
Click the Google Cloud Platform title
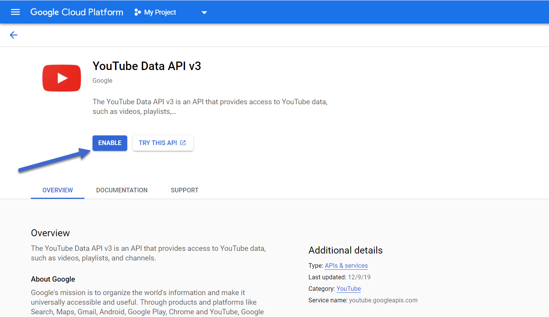[x=77, y=12]
